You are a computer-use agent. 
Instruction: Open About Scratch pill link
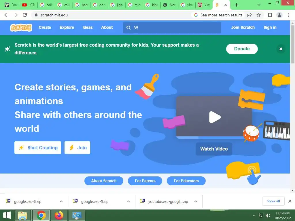pyautogui.click(x=104, y=181)
